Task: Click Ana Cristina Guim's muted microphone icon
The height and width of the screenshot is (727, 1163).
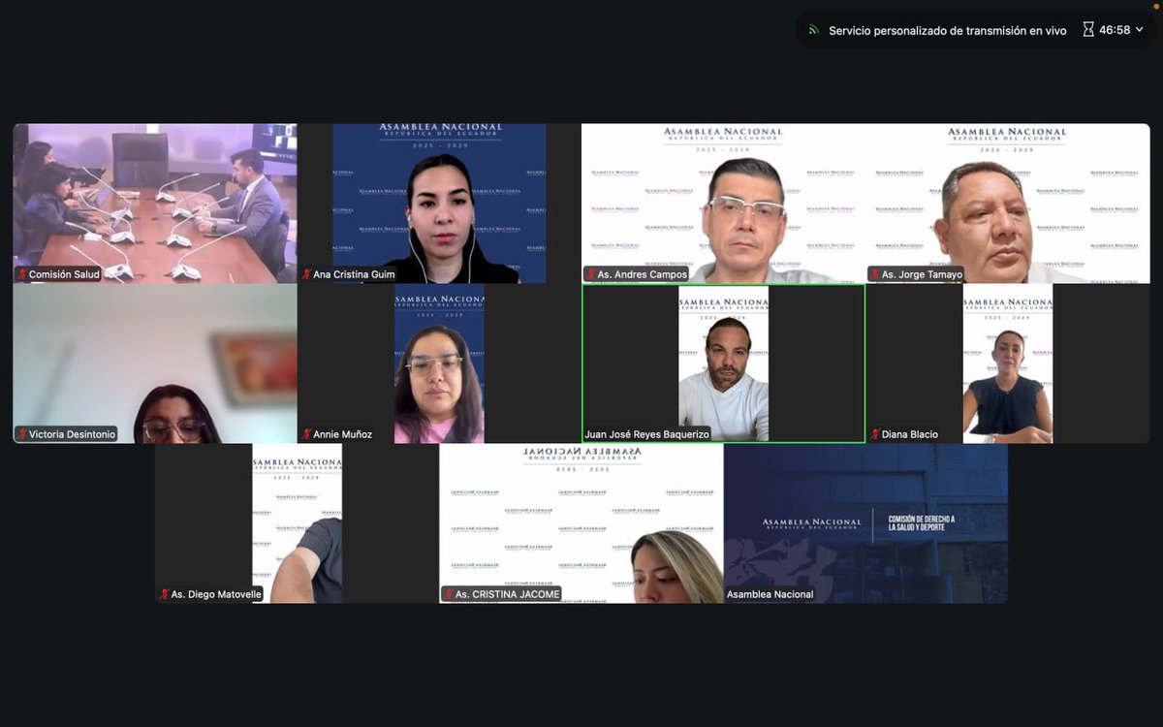Action: tap(306, 274)
